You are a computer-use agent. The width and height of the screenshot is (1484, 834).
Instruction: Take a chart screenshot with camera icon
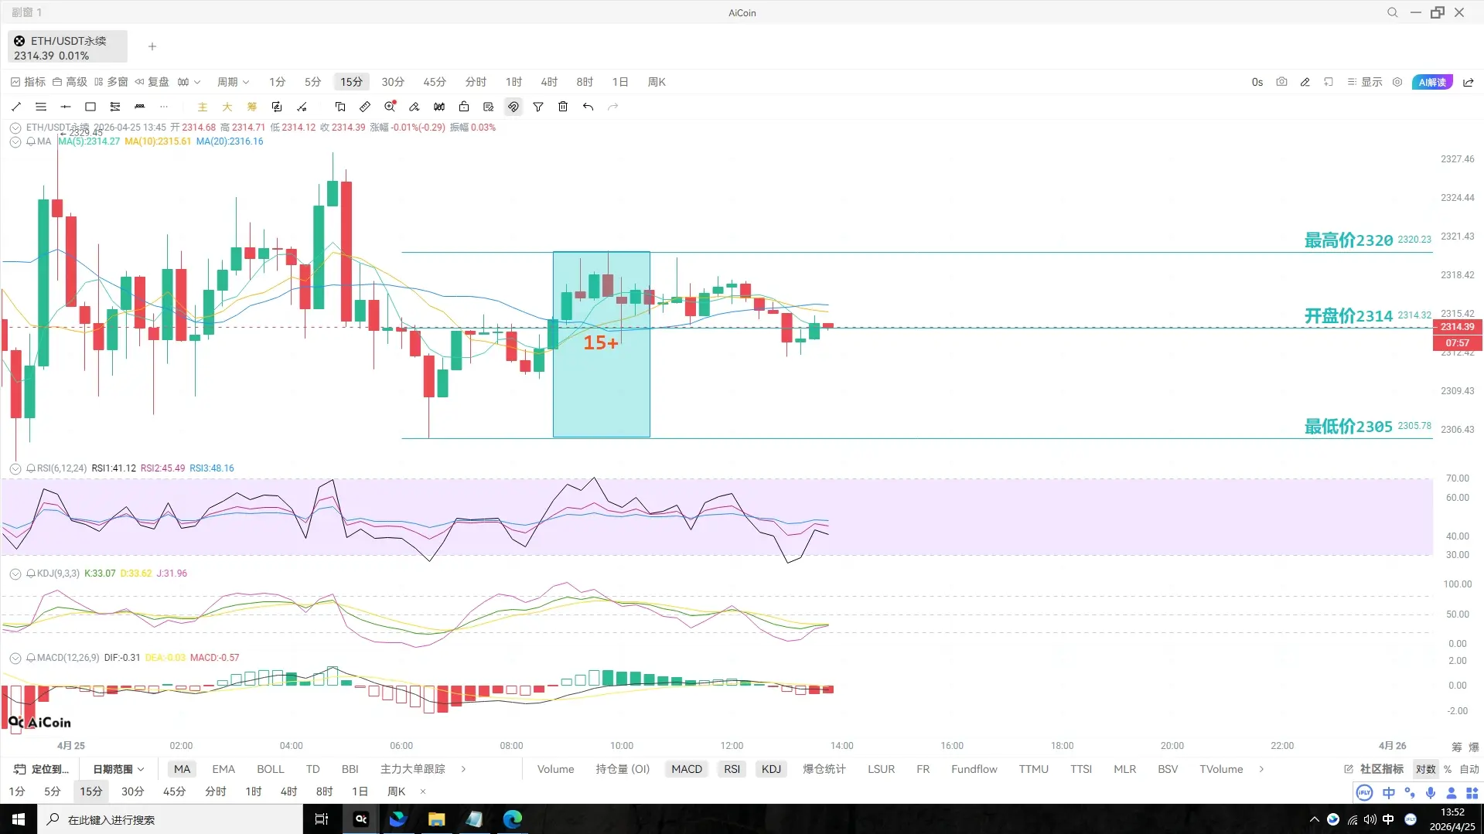tap(1281, 82)
